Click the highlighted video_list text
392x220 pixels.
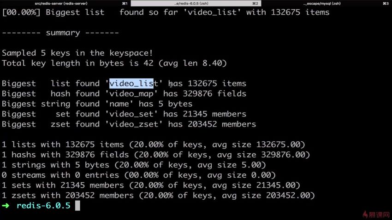click(x=131, y=83)
